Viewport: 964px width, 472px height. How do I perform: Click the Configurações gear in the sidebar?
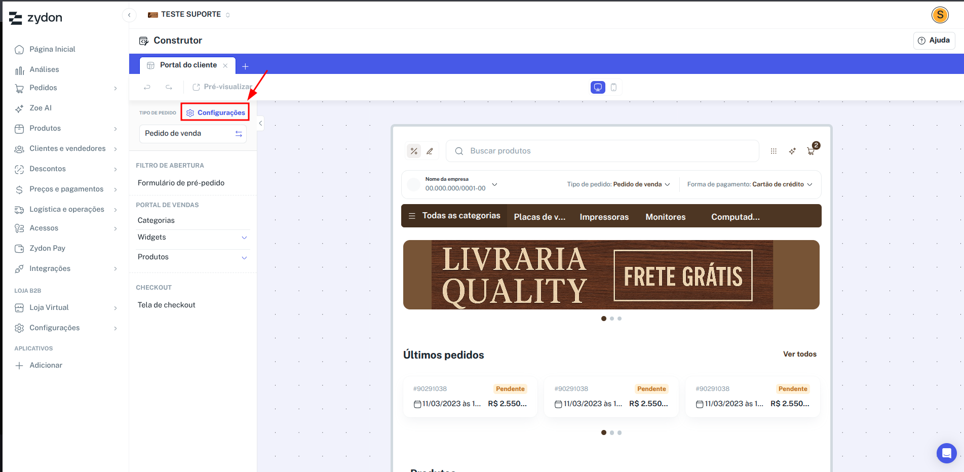point(19,328)
